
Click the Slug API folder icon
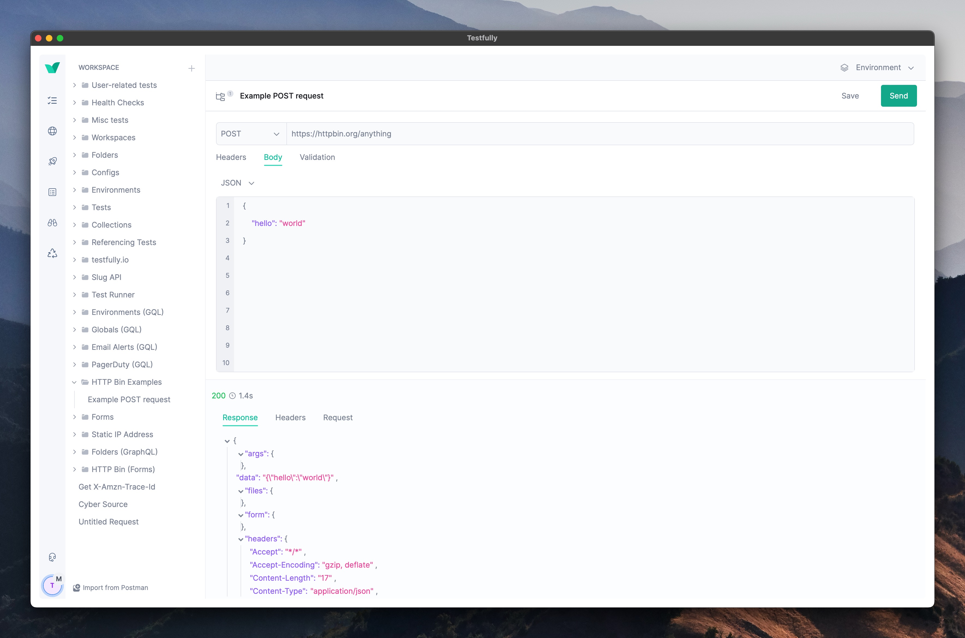tap(85, 277)
